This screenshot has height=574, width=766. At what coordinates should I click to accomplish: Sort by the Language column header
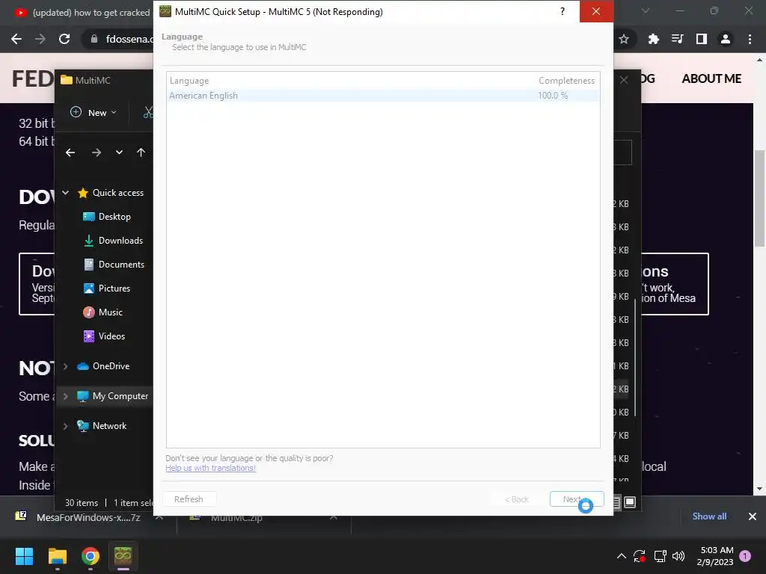click(x=189, y=81)
